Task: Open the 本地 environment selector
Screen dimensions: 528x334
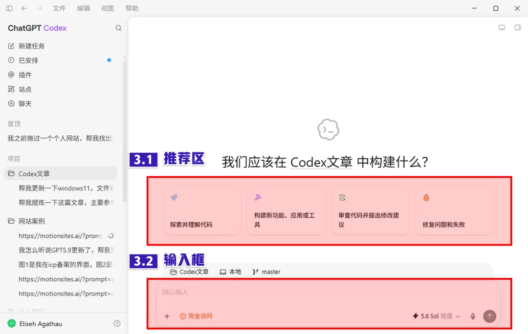Action: tap(231, 272)
